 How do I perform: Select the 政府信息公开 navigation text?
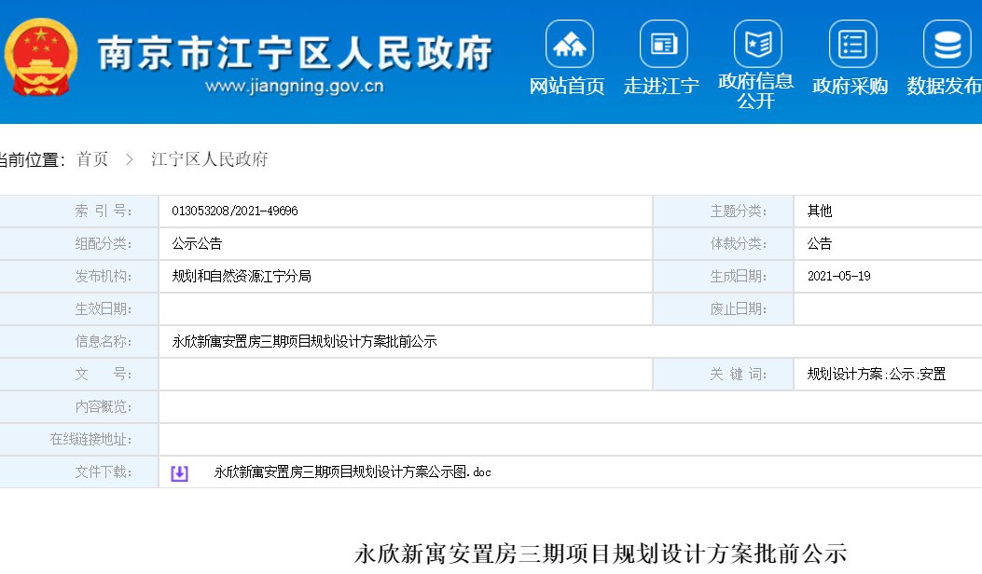point(756,91)
